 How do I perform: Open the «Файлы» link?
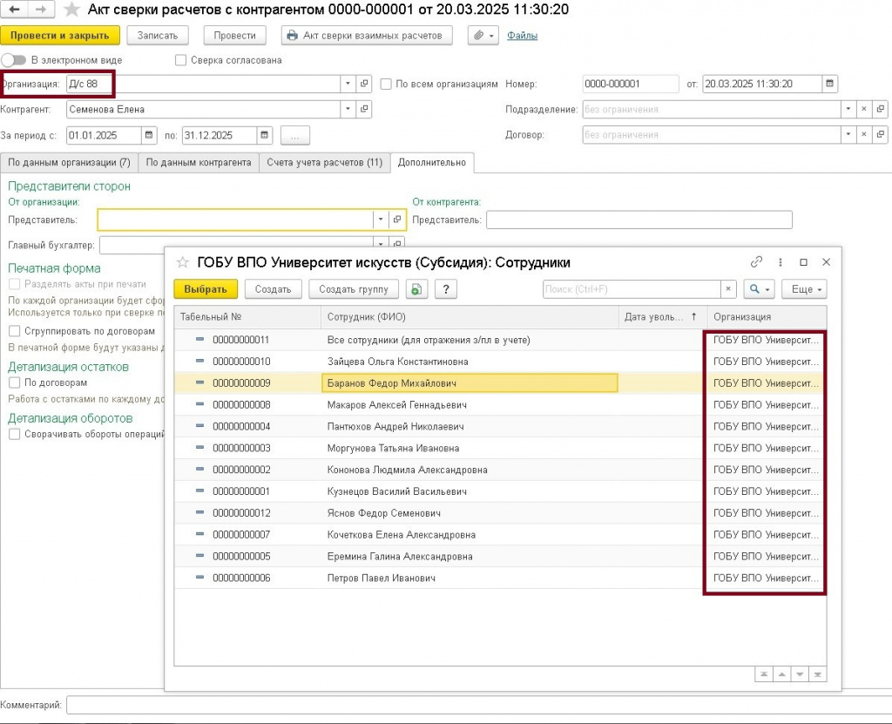(x=522, y=36)
